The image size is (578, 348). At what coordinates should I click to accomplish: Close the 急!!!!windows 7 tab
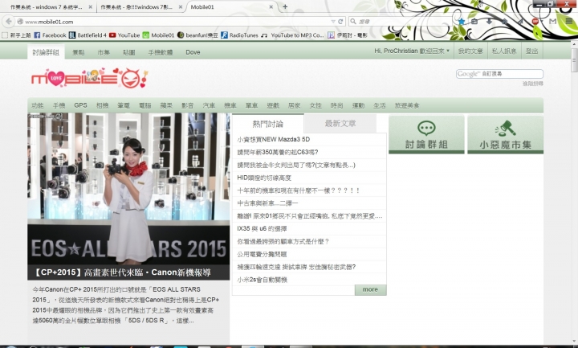(x=181, y=6)
